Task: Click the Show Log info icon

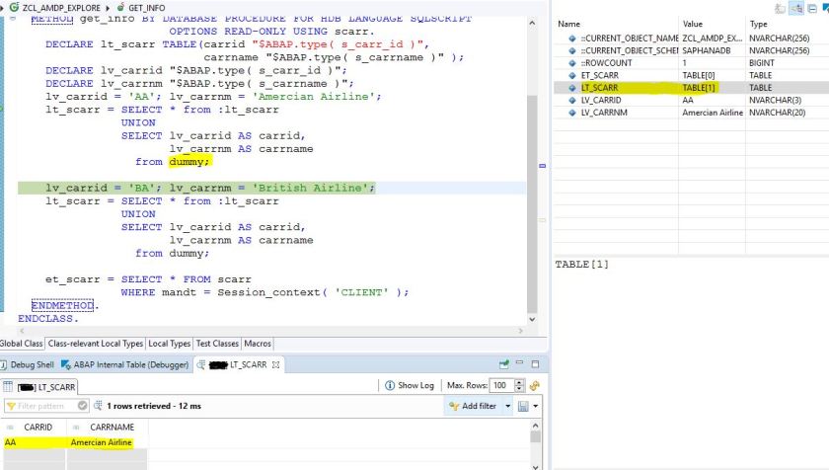Action: click(x=390, y=385)
